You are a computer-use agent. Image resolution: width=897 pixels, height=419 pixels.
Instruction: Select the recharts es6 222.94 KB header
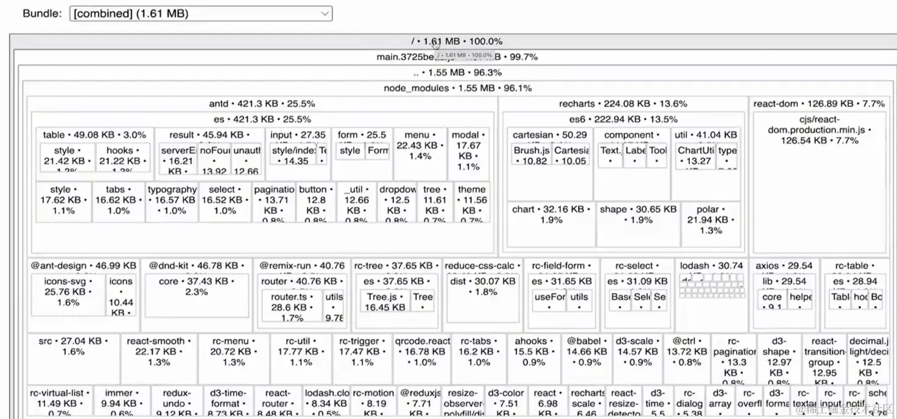pyautogui.click(x=623, y=119)
